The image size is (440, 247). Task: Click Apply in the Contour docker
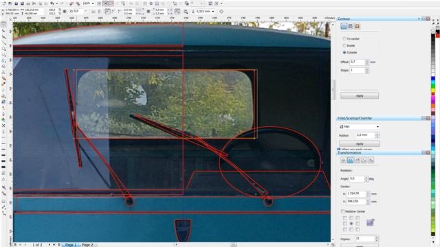click(360, 95)
